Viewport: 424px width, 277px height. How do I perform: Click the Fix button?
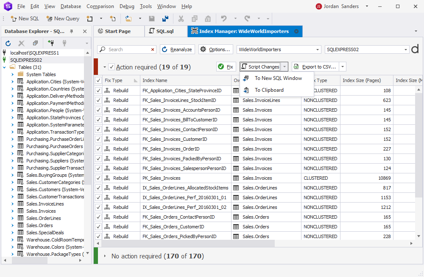226,67
